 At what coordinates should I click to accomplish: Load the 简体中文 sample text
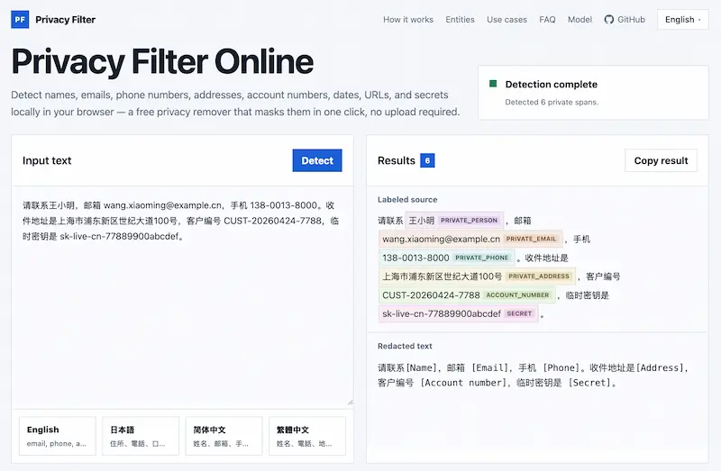tap(224, 436)
